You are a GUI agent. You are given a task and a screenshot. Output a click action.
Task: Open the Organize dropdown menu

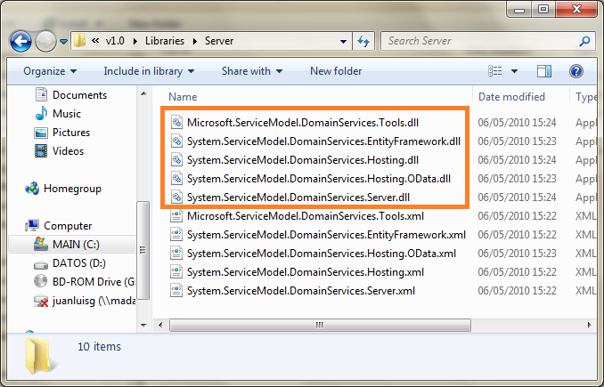pyautogui.click(x=50, y=71)
